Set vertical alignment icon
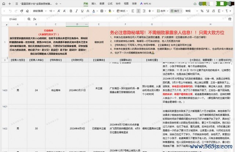 (149, 11)
